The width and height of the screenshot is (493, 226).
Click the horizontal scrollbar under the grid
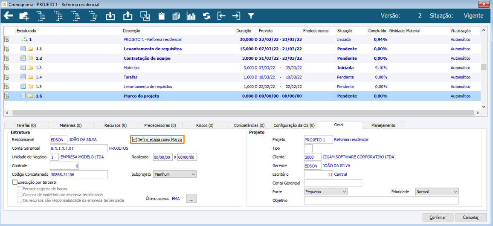pos(243,113)
